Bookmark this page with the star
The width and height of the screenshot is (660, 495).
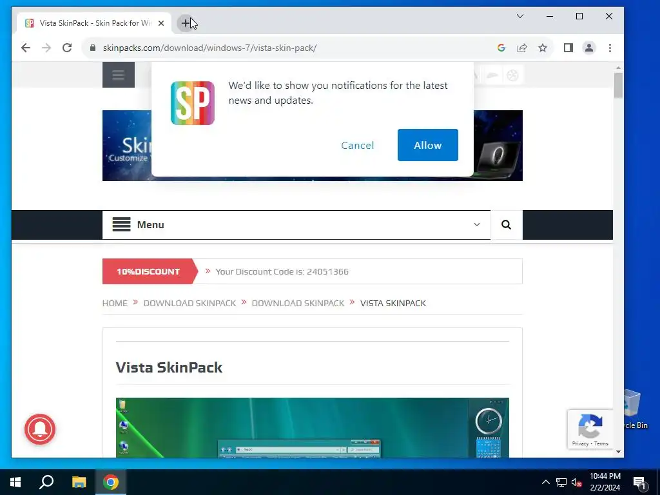click(x=543, y=48)
